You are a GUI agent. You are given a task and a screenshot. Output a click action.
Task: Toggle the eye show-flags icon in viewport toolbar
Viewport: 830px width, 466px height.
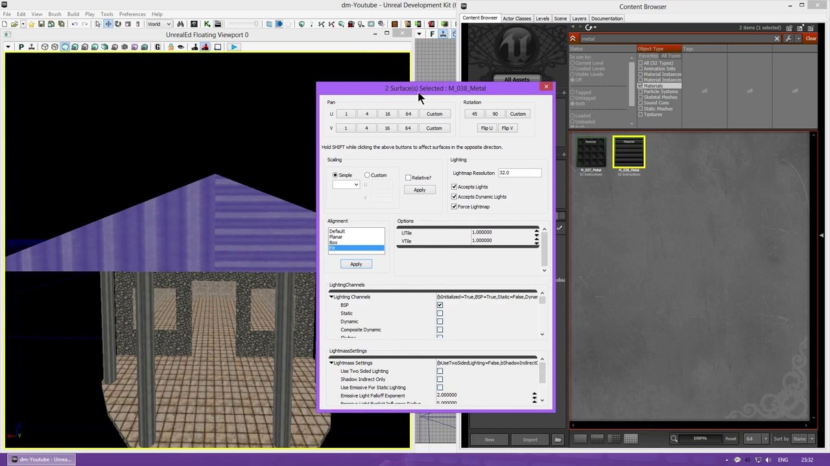(x=181, y=47)
